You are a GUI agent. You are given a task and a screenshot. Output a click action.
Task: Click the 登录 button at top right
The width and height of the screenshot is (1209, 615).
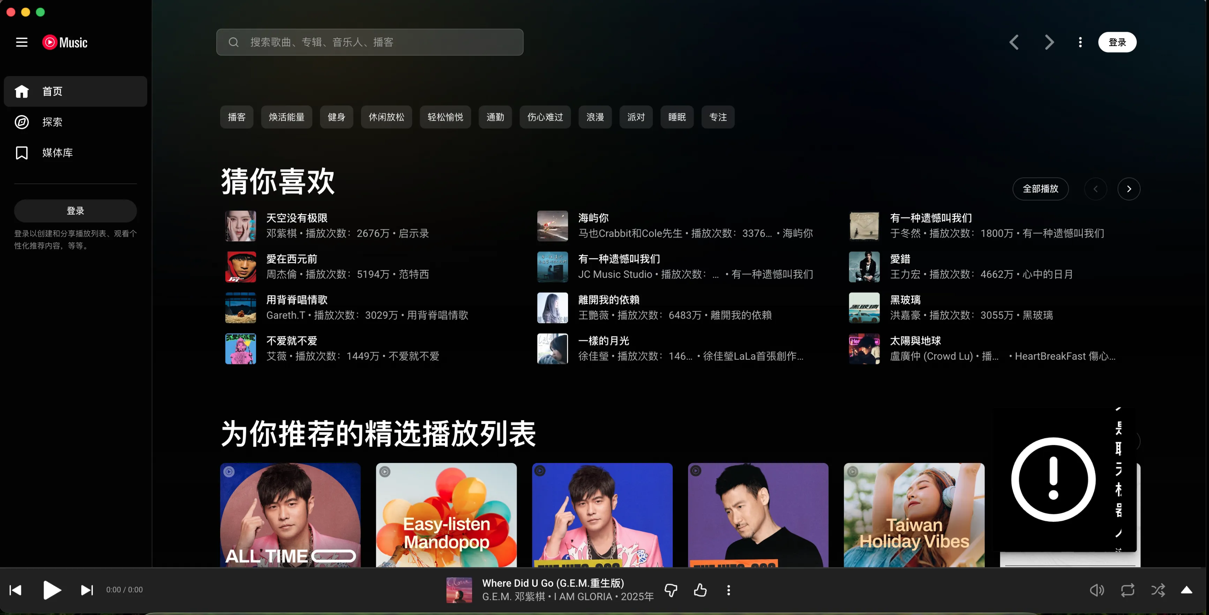click(1117, 42)
